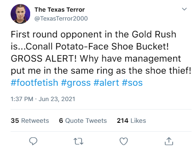Open the @TexasTerror2000 handle
This screenshot has width=193, height=151.
(61, 19)
